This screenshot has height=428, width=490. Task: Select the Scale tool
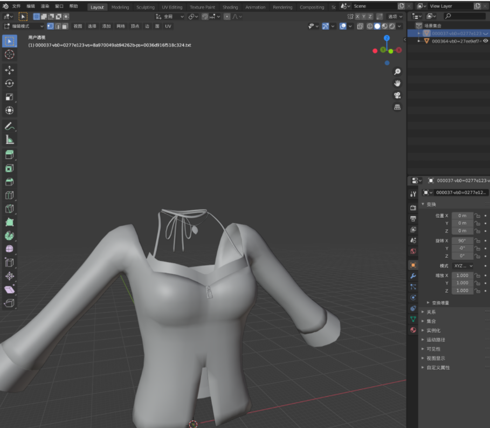9,97
